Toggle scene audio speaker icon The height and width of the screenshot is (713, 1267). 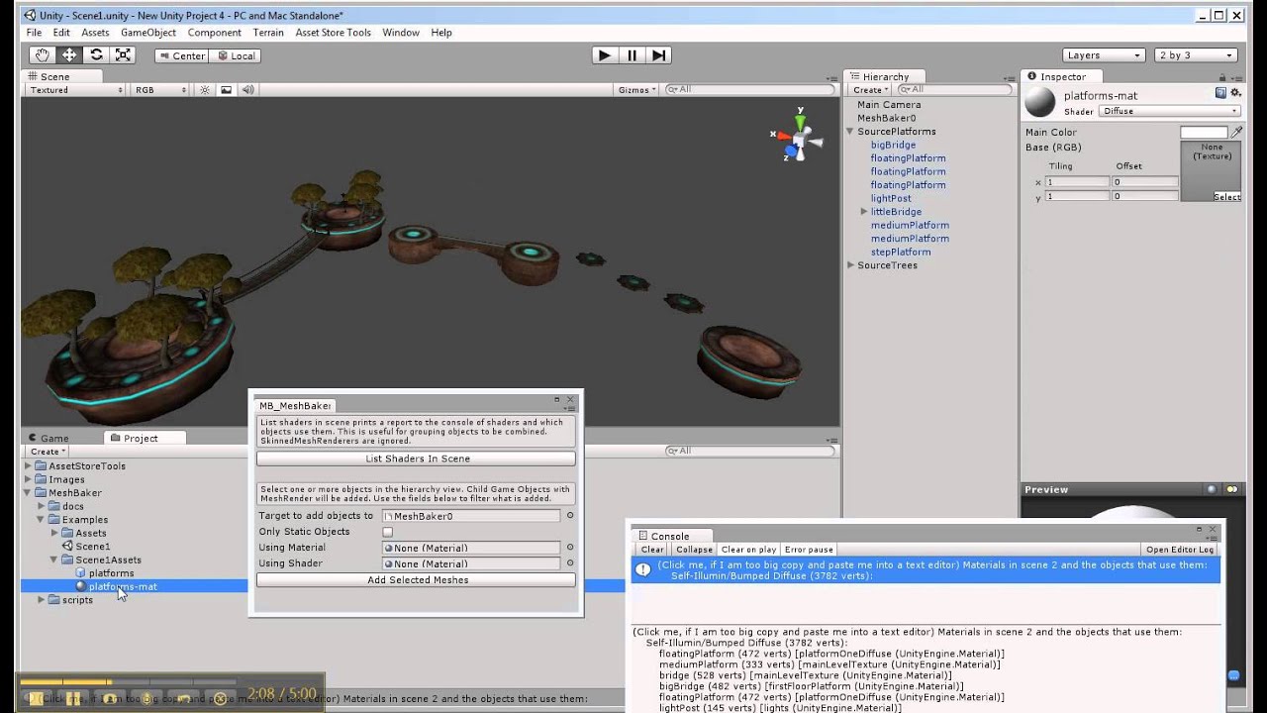point(247,90)
